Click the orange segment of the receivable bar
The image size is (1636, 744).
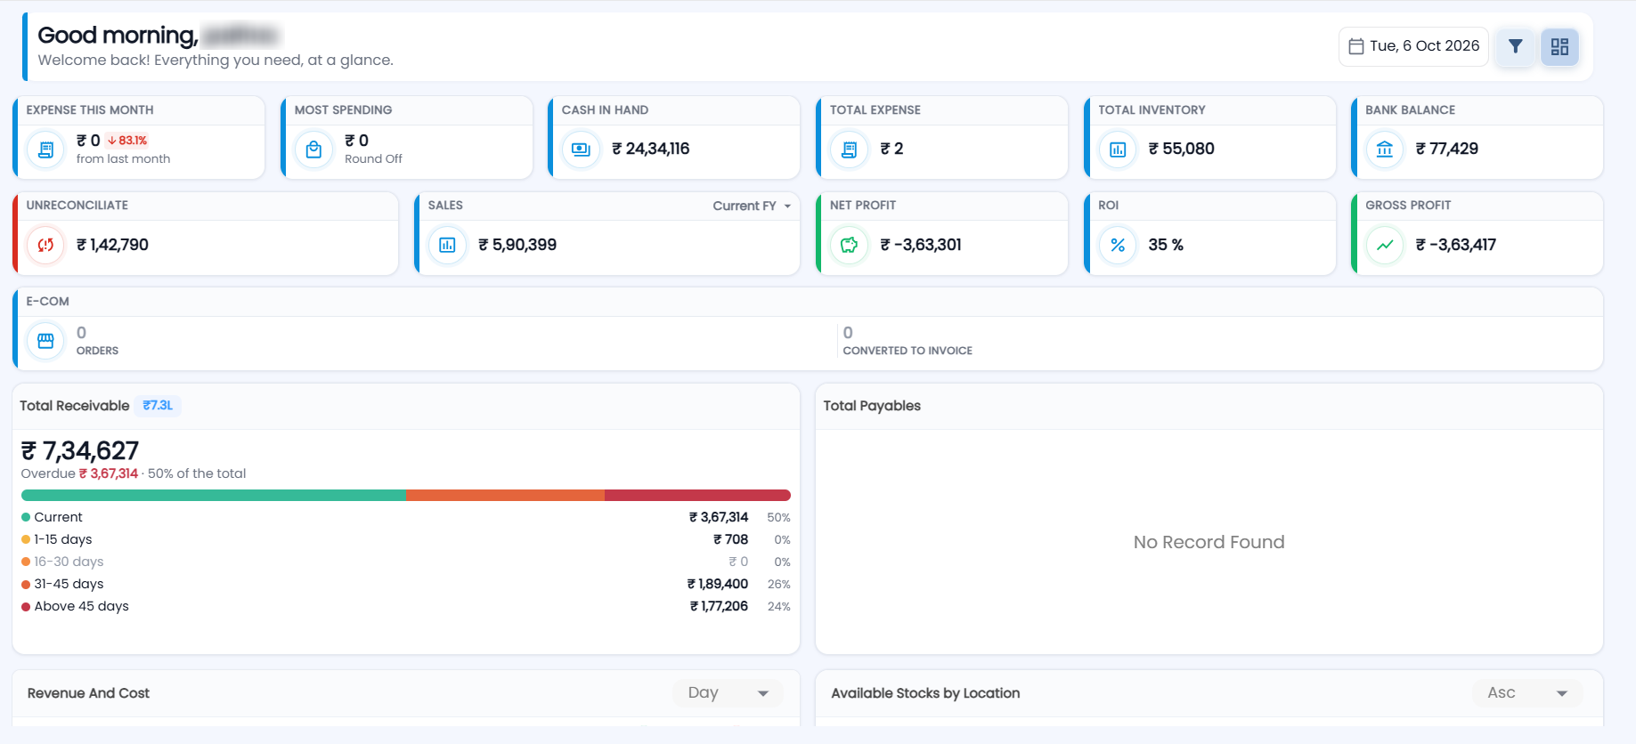tap(505, 495)
